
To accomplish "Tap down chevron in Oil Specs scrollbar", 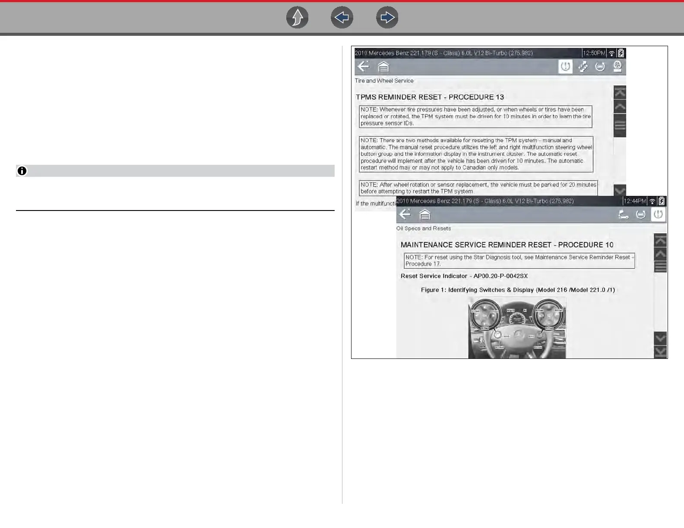I will click(x=661, y=338).
